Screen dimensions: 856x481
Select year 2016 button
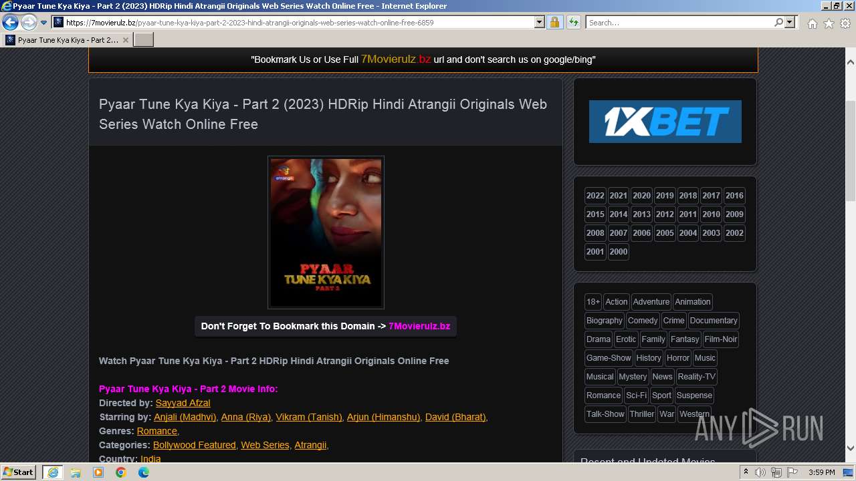tap(734, 196)
